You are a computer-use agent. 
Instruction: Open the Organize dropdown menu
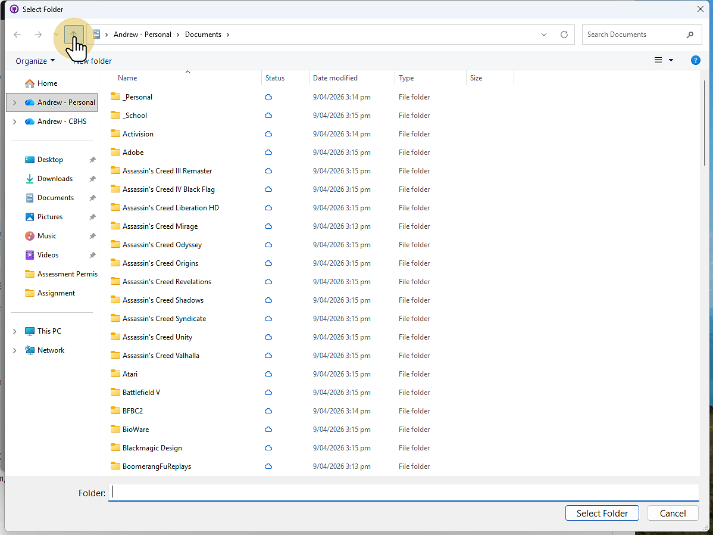coord(34,60)
